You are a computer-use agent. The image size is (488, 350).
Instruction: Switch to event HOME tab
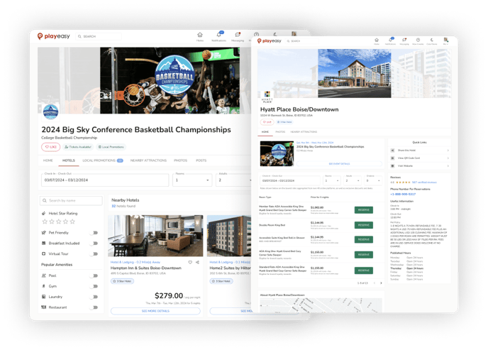tap(48, 160)
